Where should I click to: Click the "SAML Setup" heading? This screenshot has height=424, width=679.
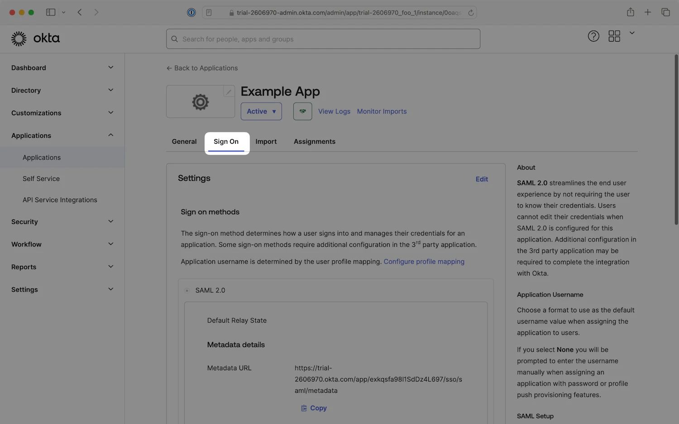point(535,416)
